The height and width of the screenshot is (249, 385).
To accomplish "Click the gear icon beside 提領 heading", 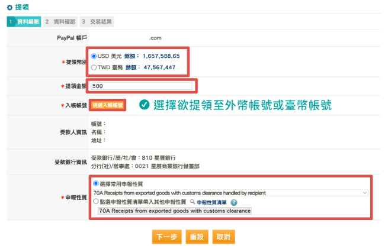I will pos(9,7).
